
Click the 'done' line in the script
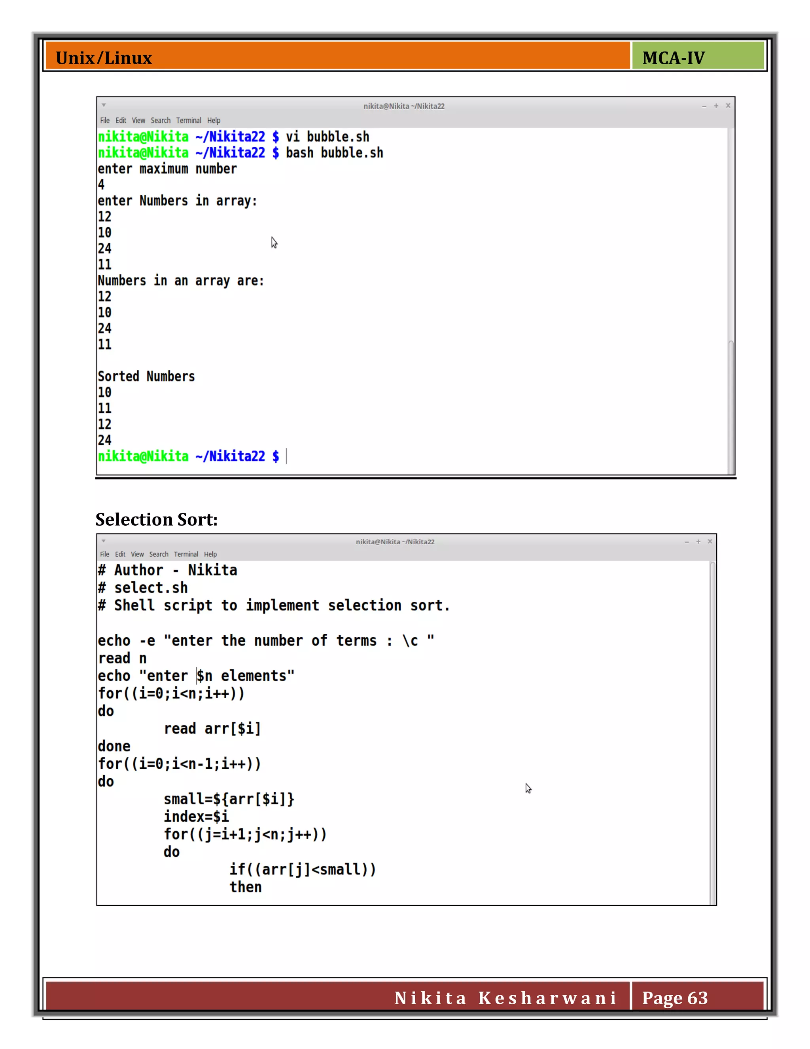[114, 747]
